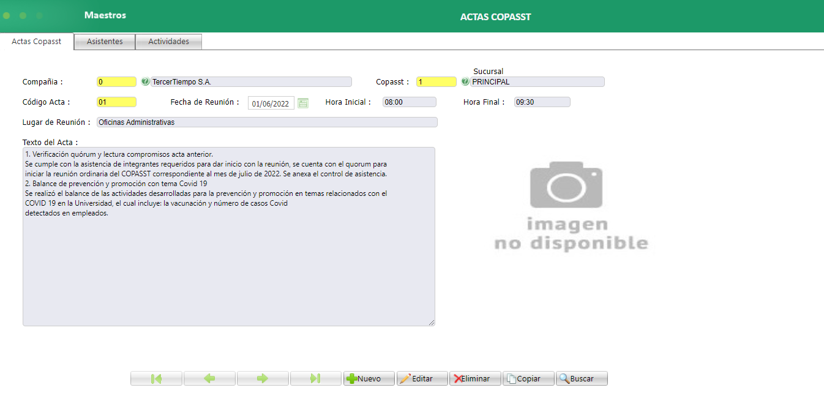Screen dimensions: 824x412
Task: Open the Maestros menu
Action: [105, 15]
